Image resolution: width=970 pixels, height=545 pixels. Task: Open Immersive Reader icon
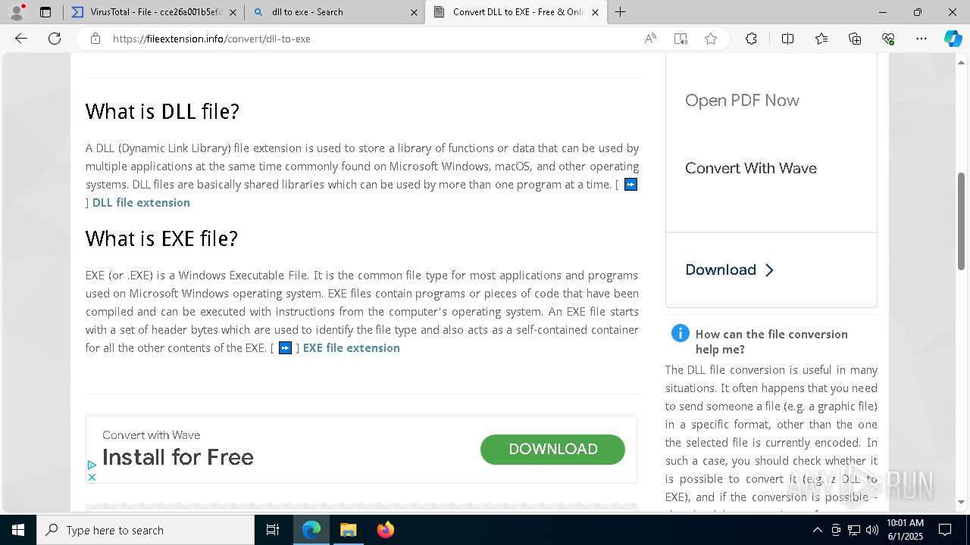point(681,39)
